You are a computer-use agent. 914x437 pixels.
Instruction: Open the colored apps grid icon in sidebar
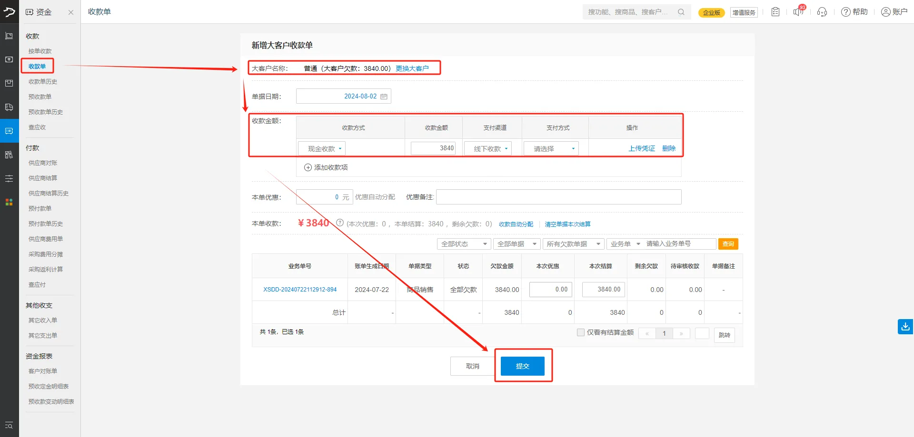click(9, 202)
